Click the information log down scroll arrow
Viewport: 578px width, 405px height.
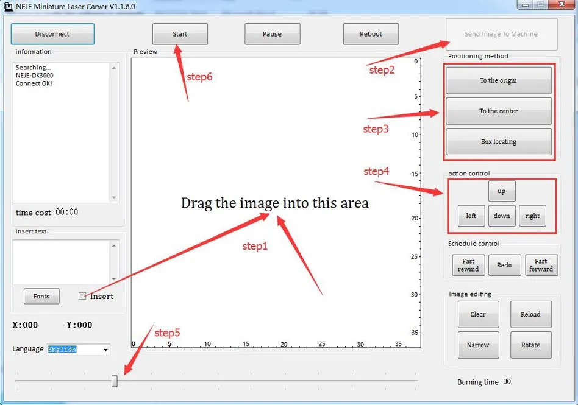click(x=114, y=198)
